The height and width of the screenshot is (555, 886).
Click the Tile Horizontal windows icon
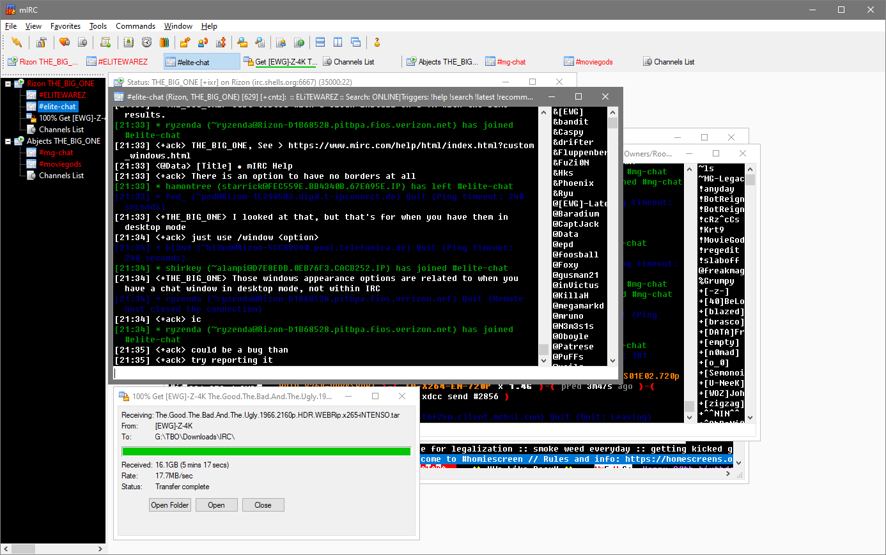pyautogui.click(x=320, y=42)
